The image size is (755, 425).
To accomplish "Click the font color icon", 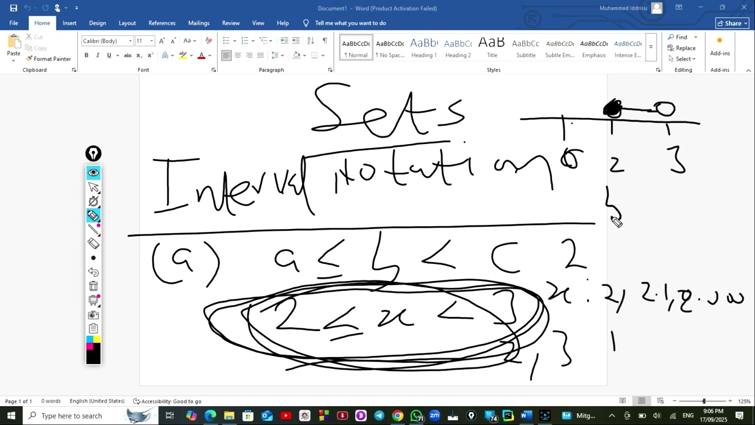I will 201,55.
